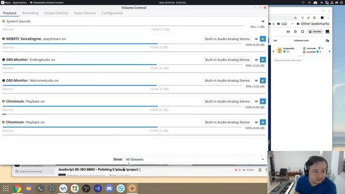The width and height of the screenshot is (345, 194).
Task: Switch to the Recording tab
Action: (x=30, y=13)
